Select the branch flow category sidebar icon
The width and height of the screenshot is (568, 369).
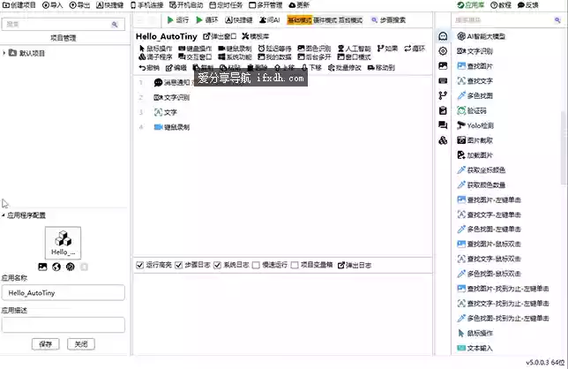click(443, 95)
